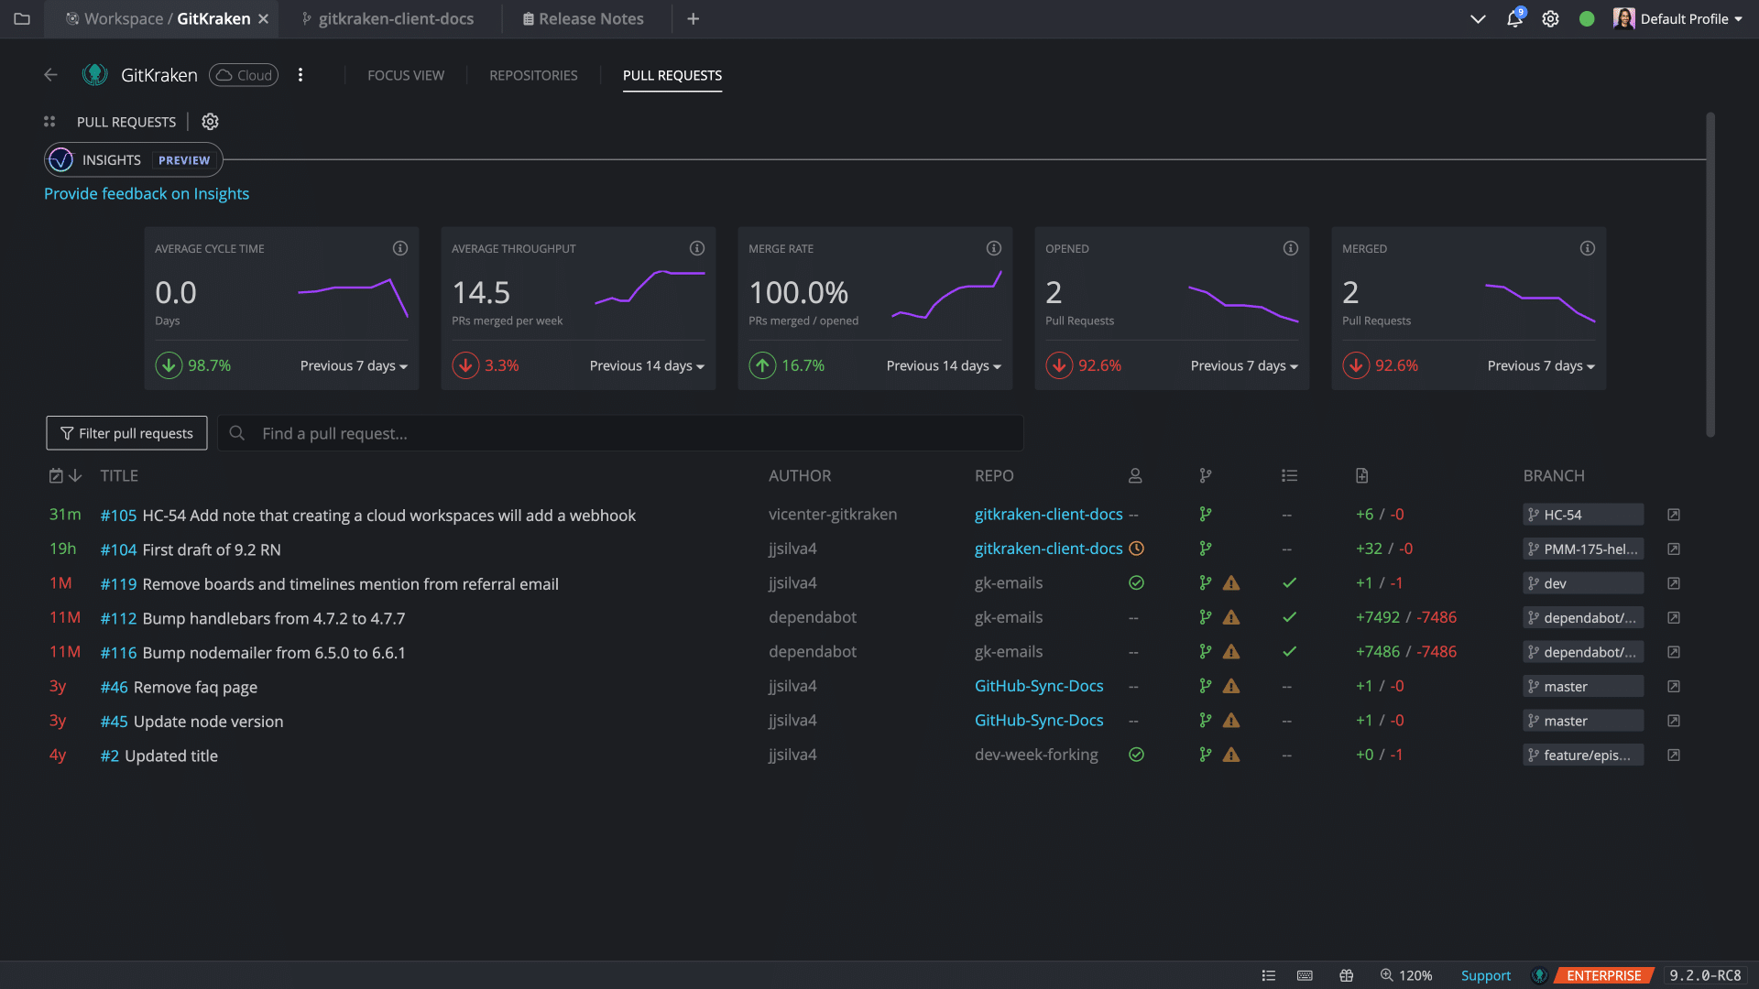
Task: Click the assignee column header icon
Action: pyautogui.click(x=1135, y=475)
